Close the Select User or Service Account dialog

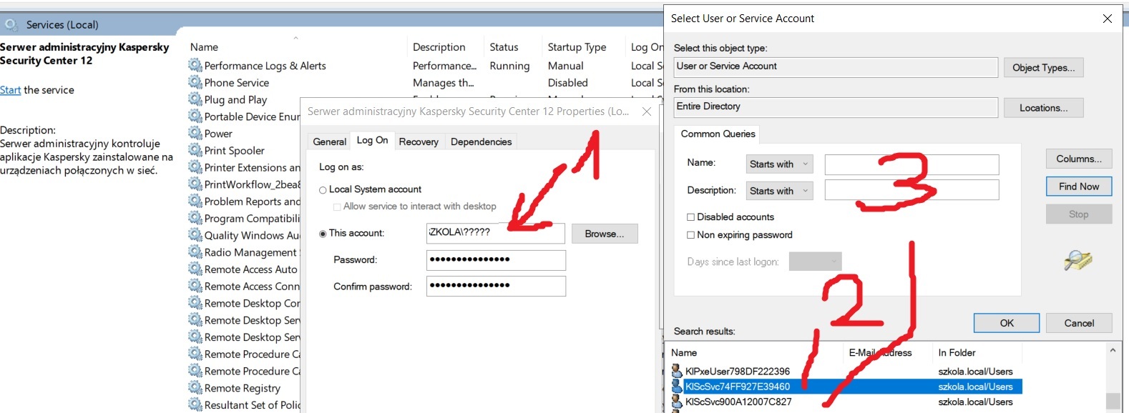point(1108,19)
